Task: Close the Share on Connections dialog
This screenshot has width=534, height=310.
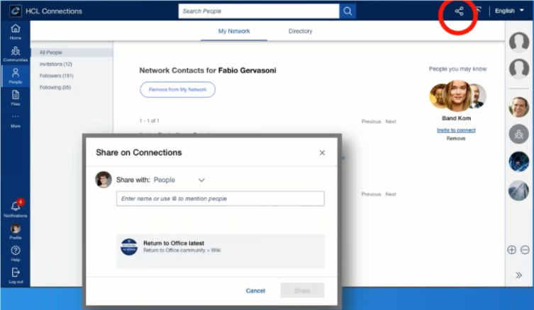Action: [x=322, y=153]
